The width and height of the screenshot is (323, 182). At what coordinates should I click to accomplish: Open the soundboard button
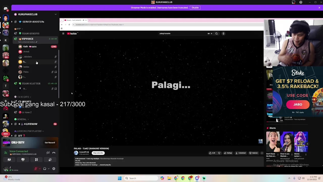[50, 160]
